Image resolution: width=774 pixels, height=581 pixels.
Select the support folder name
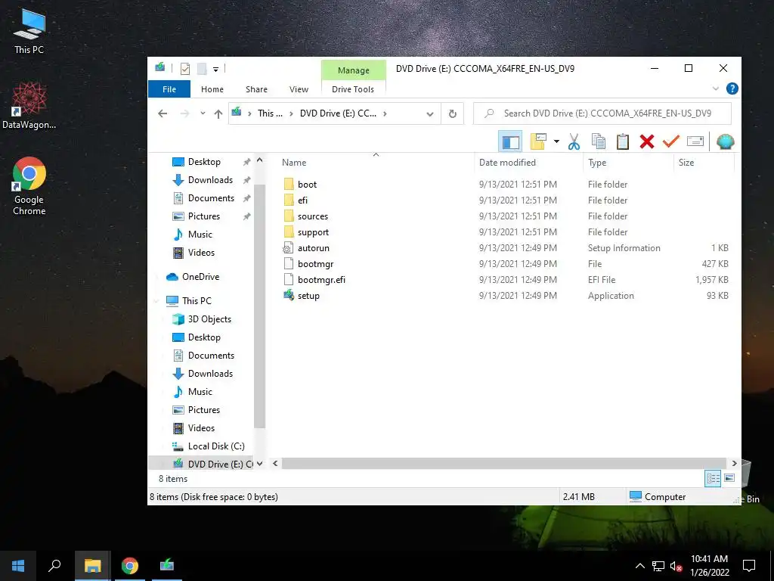[313, 232]
